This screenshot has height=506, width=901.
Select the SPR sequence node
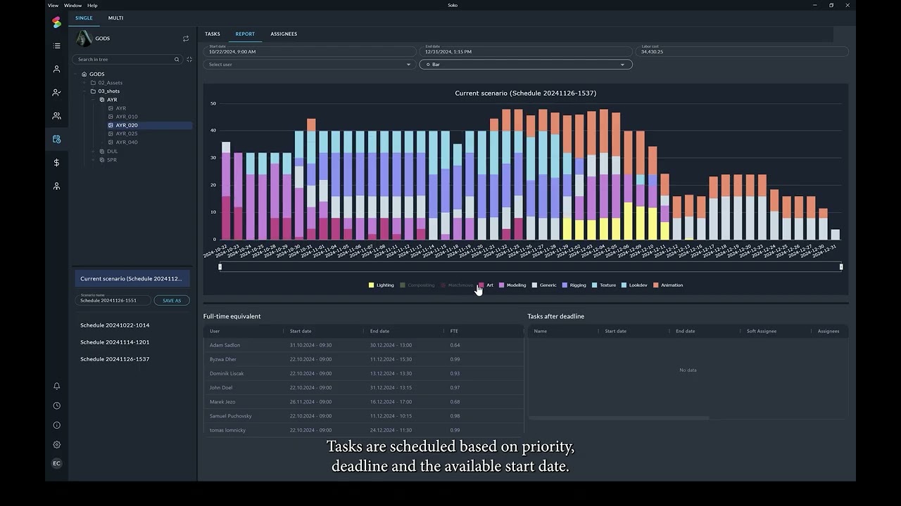111,160
